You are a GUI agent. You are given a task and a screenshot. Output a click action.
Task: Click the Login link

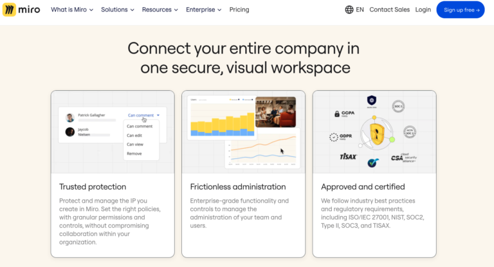[423, 10]
